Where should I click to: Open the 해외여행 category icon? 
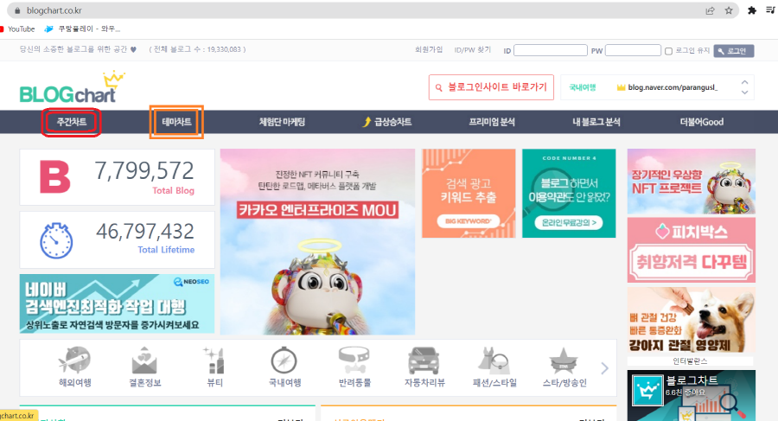coord(74,360)
